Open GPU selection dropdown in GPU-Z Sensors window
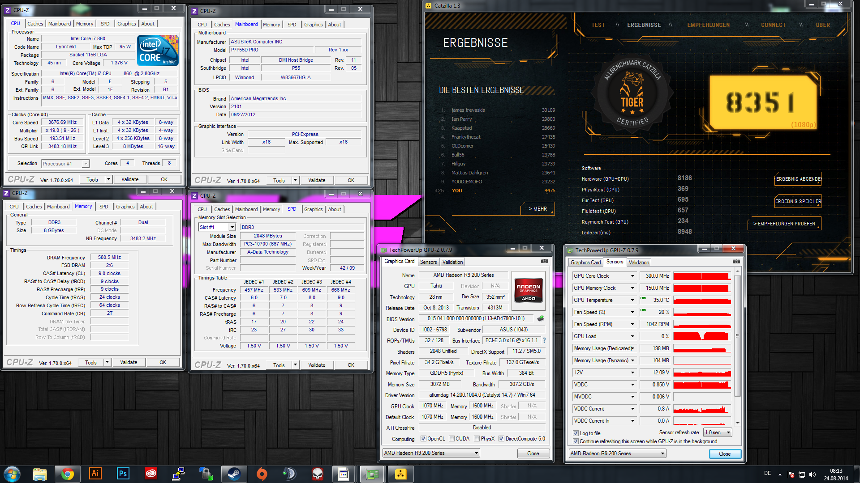This screenshot has width=860, height=483. coord(618,453)
